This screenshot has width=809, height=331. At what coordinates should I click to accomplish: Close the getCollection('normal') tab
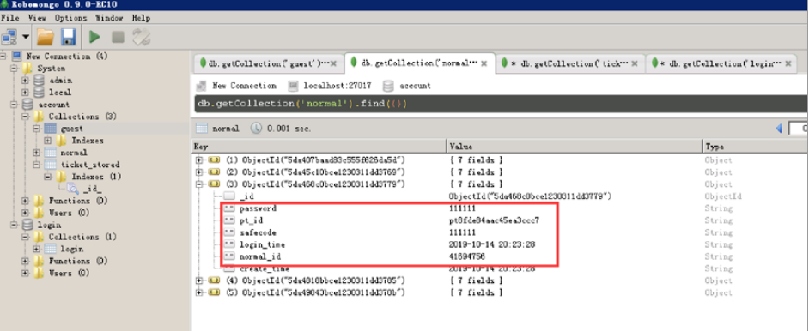484,63
